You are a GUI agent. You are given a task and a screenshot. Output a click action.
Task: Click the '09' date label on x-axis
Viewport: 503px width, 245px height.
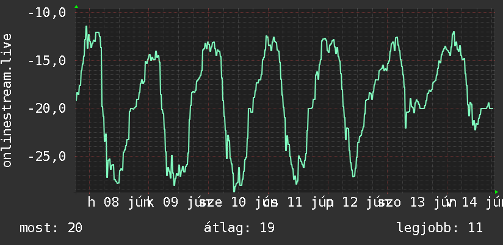(x=171, y=203)
